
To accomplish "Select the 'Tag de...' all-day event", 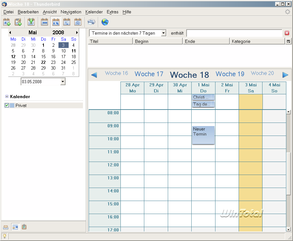I will (203, 104).
